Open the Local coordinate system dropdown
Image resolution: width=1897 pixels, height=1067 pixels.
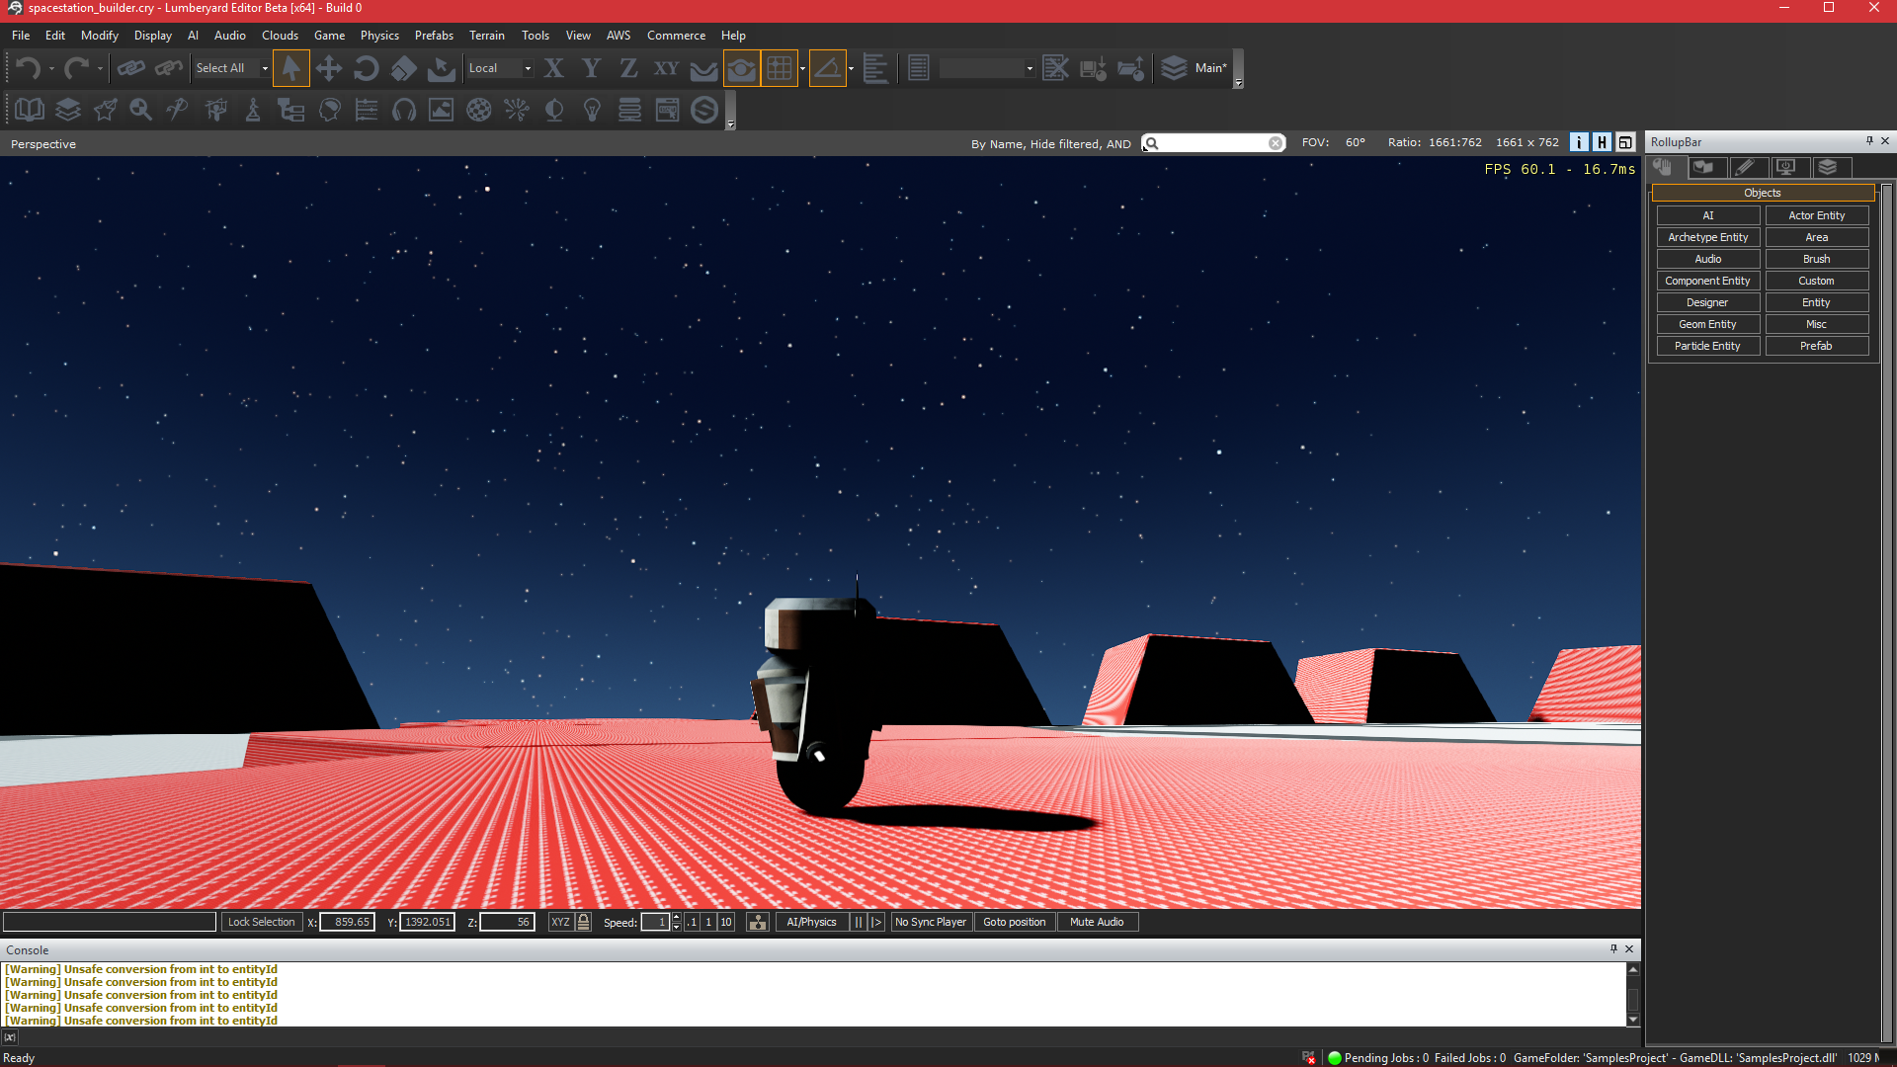coord(528,68)
